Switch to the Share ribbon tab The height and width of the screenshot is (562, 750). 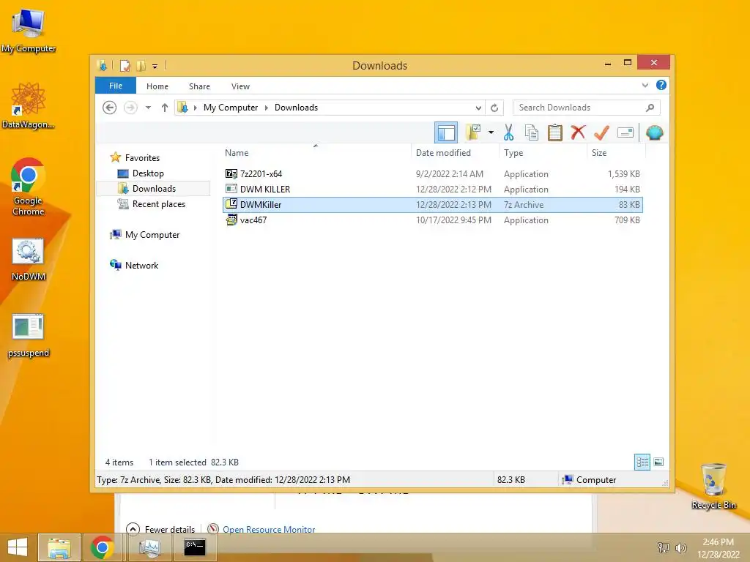point(199,86)
